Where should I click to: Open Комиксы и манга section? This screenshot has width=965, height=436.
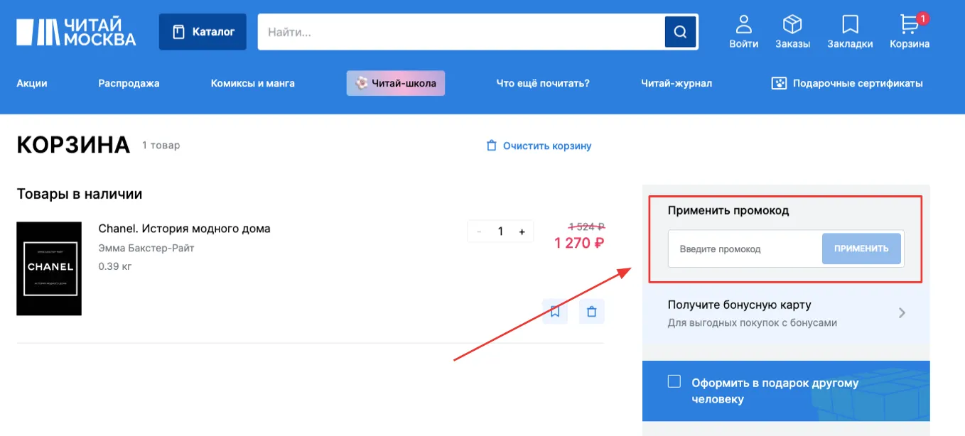(252, 83)
